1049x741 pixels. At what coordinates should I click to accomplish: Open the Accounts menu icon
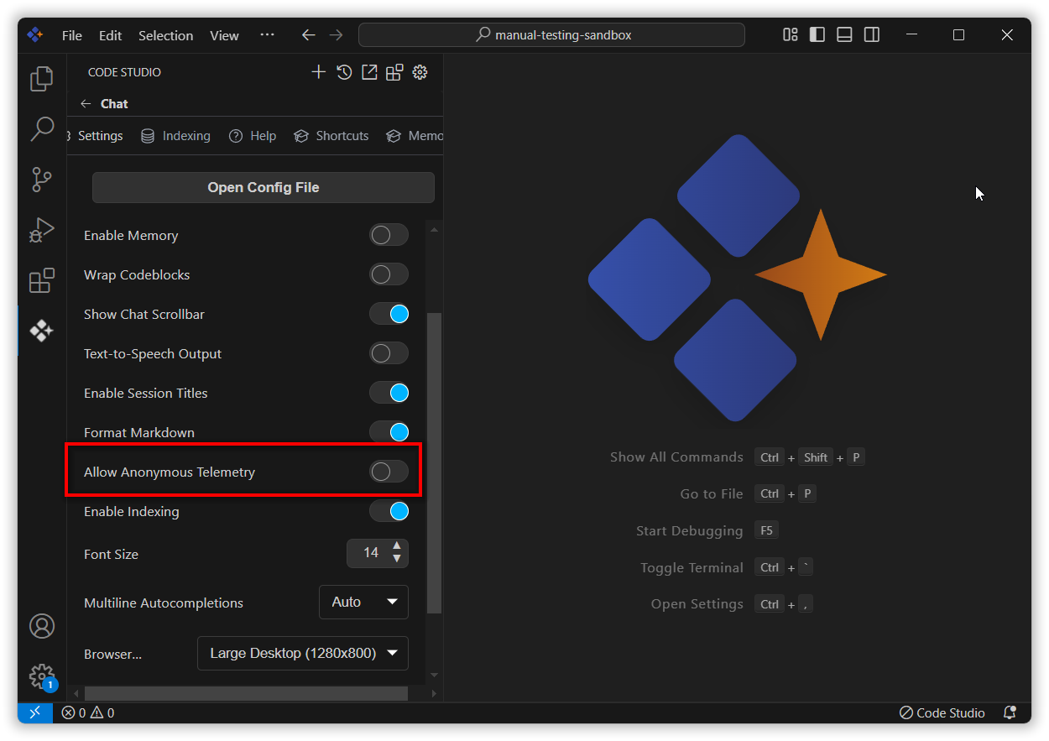coord(42,626)
